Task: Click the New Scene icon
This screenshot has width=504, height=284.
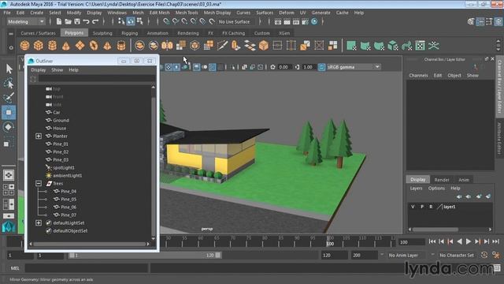Action: click(59, 21)
